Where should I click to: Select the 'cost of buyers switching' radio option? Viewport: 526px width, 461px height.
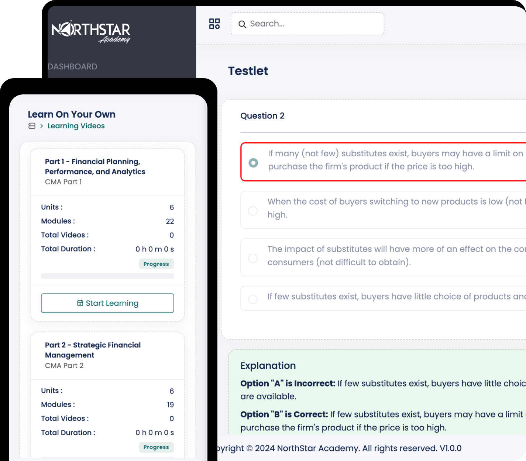[x=253, y=211]
